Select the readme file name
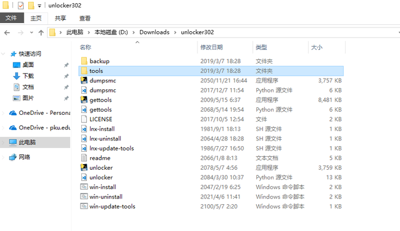Screen dimensions: 400x231 click(100, 158)
